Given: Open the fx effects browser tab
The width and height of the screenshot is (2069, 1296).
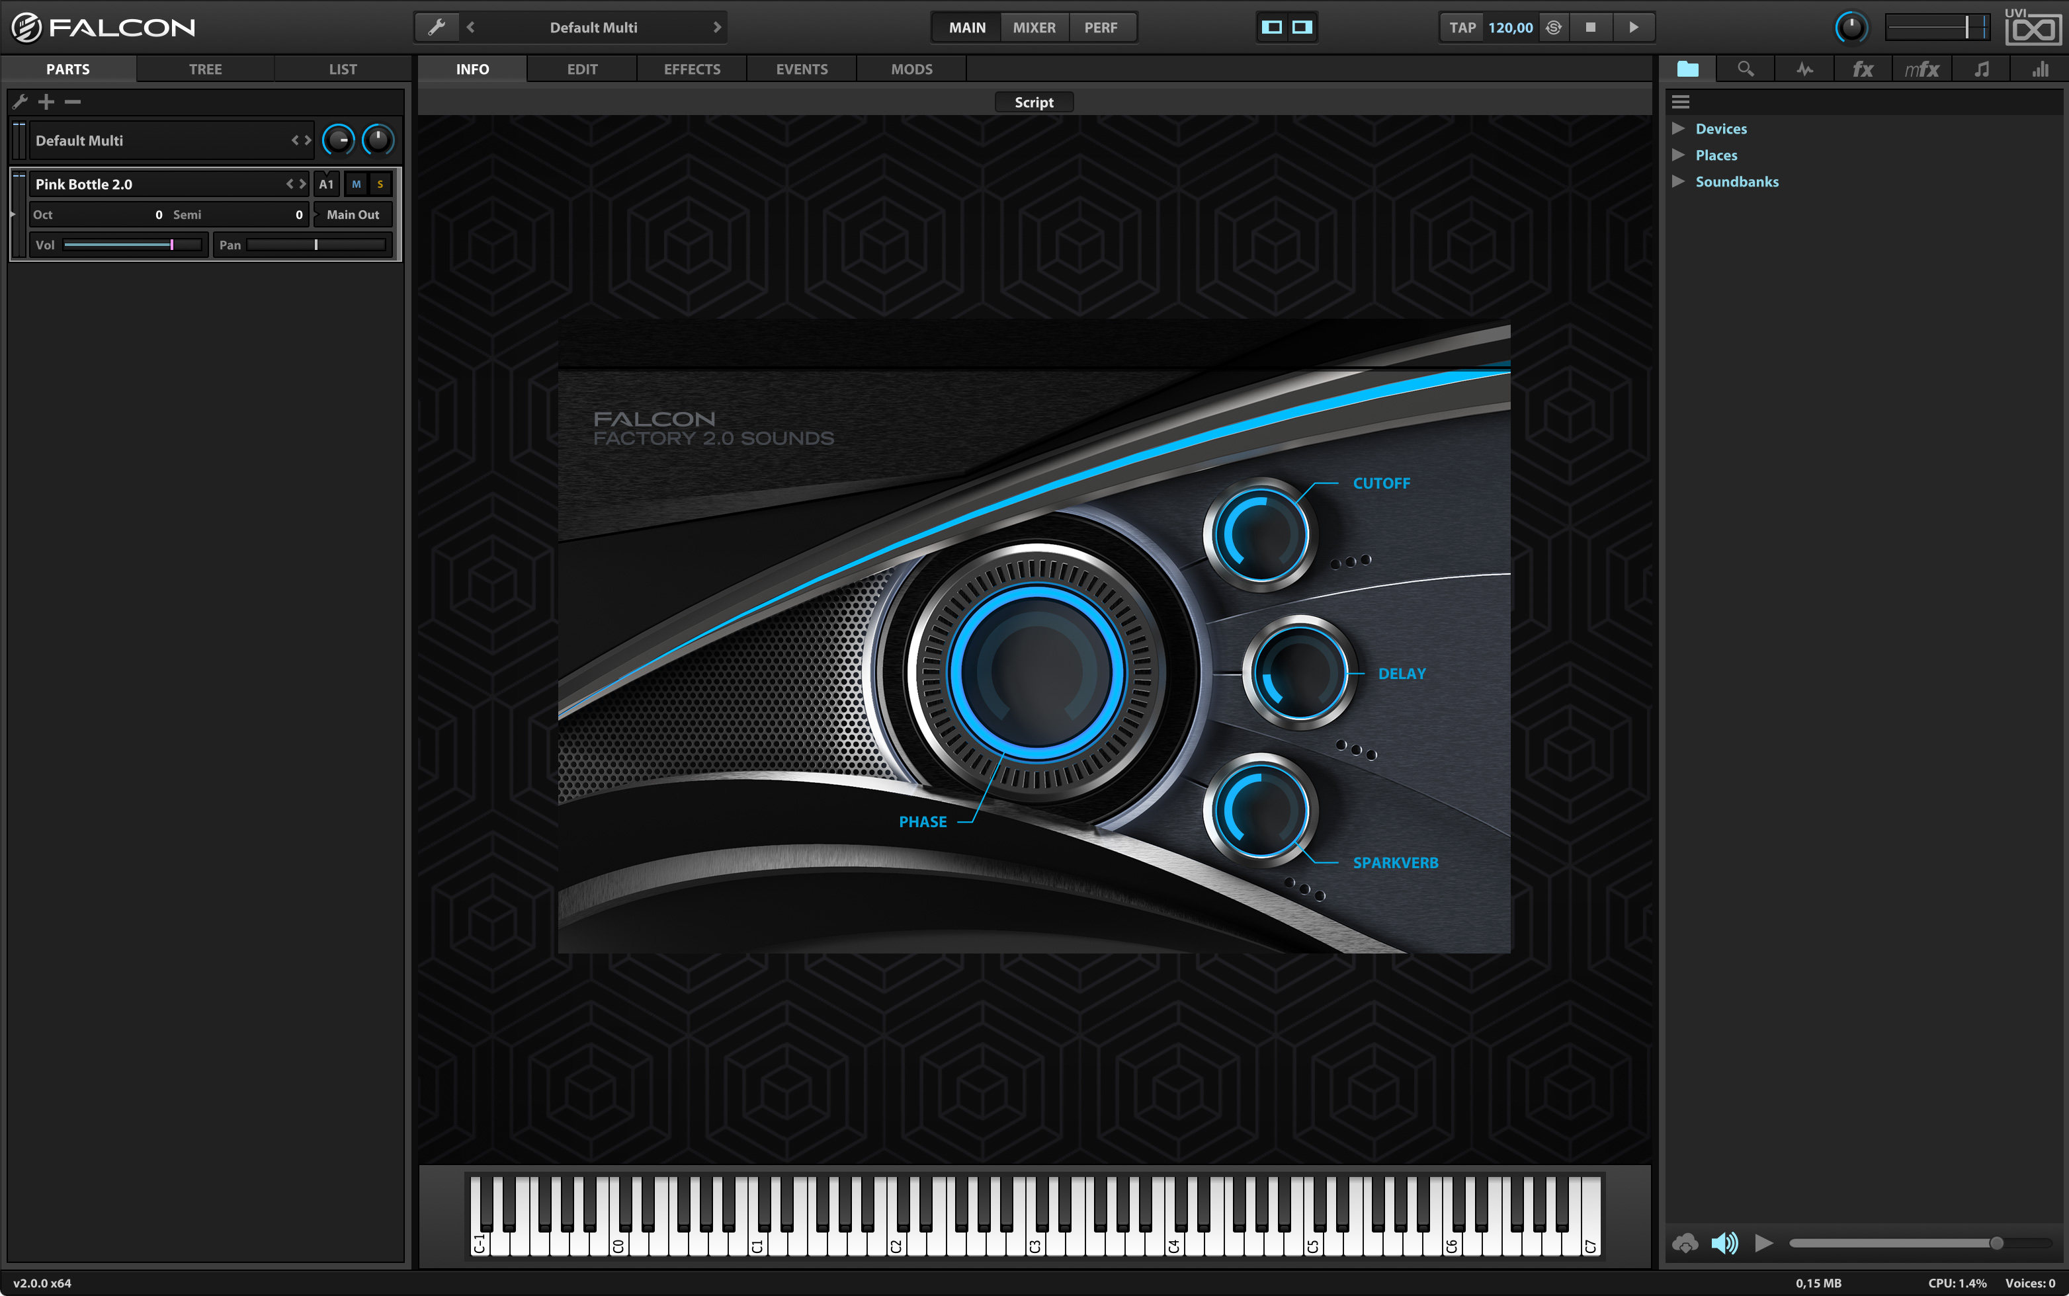Looking at the screenshot, I should (1863, 69).
